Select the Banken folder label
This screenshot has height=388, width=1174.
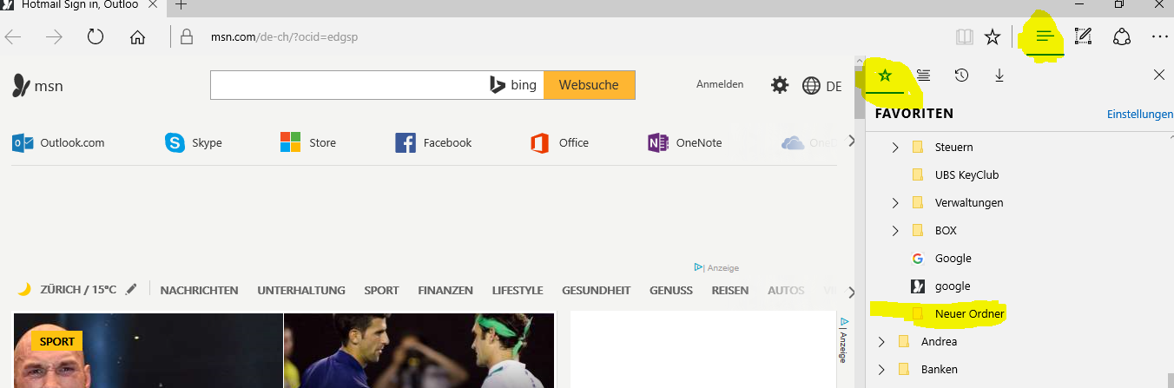coord(940,370)
